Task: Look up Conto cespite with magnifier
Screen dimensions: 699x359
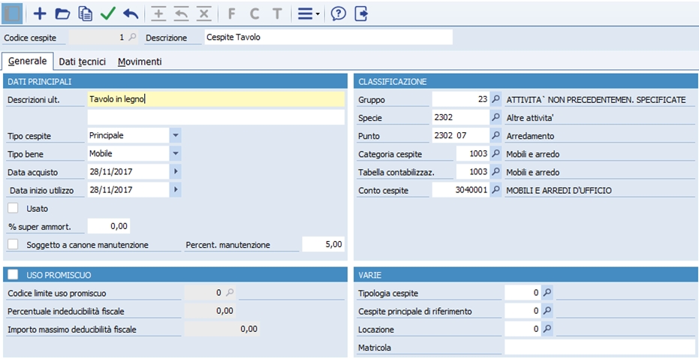Action: [496, 190]
